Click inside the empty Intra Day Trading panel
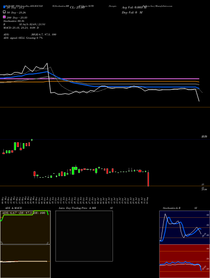This screenshot has width=210, height=278. tap(84, 236)
